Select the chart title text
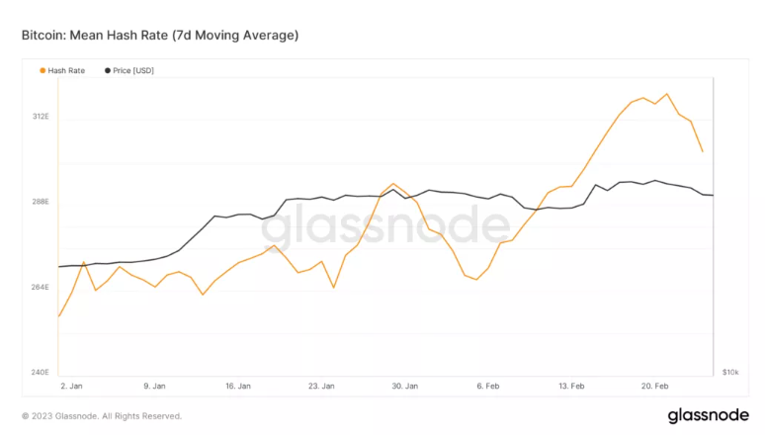766x438 pixels. click(160, 36)
